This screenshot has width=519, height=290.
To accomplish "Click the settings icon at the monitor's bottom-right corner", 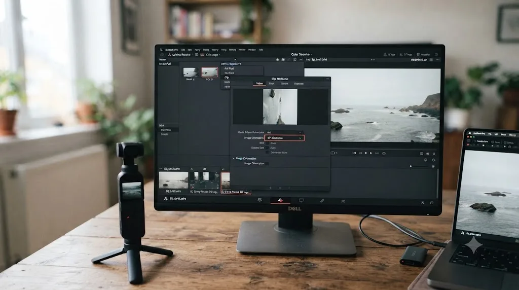I will coord(432,203).
